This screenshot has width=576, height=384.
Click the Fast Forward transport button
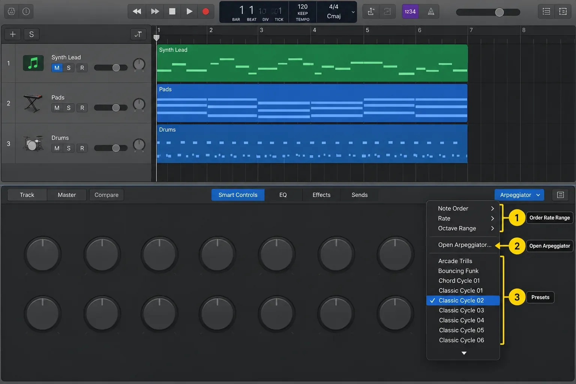click(x=155, y=11)
